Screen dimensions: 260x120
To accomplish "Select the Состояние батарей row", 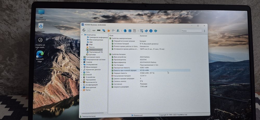I will [149, 44].
